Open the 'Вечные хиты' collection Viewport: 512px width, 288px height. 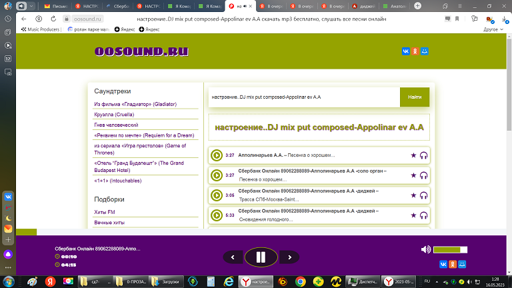pyautogui.click(x=109, y=223)
